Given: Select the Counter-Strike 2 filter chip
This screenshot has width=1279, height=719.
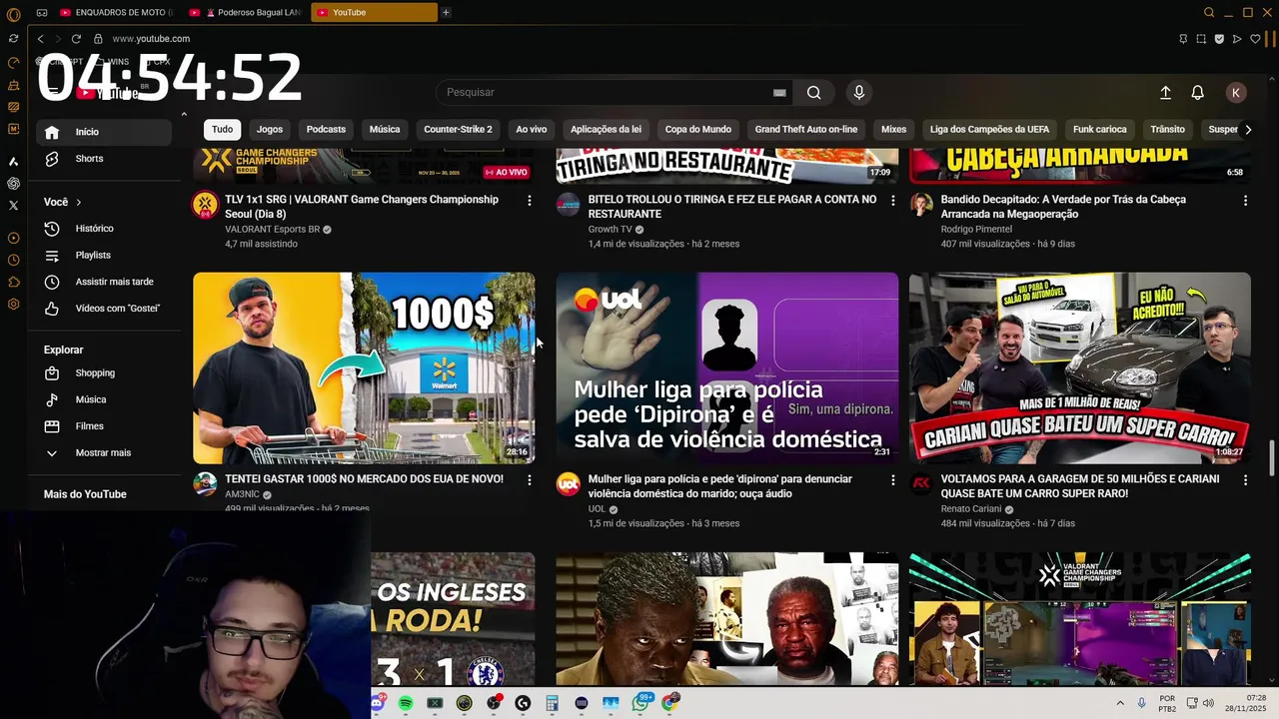Looking at the screenshot, I should tap(458, 129).
